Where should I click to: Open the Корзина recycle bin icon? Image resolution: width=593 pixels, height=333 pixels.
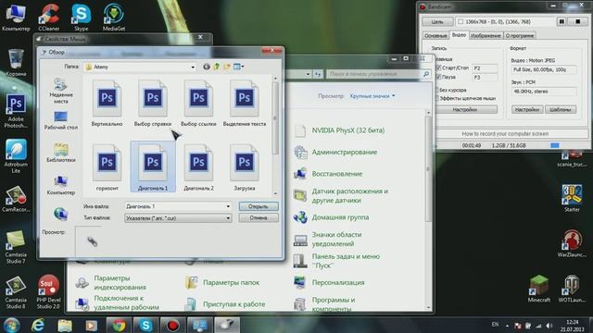pyautogui.click(x=16, y=63)
